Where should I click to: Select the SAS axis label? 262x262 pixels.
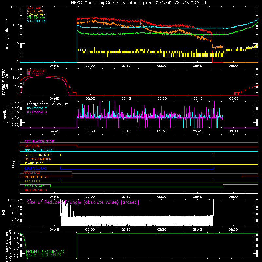[x=3, y=213]
